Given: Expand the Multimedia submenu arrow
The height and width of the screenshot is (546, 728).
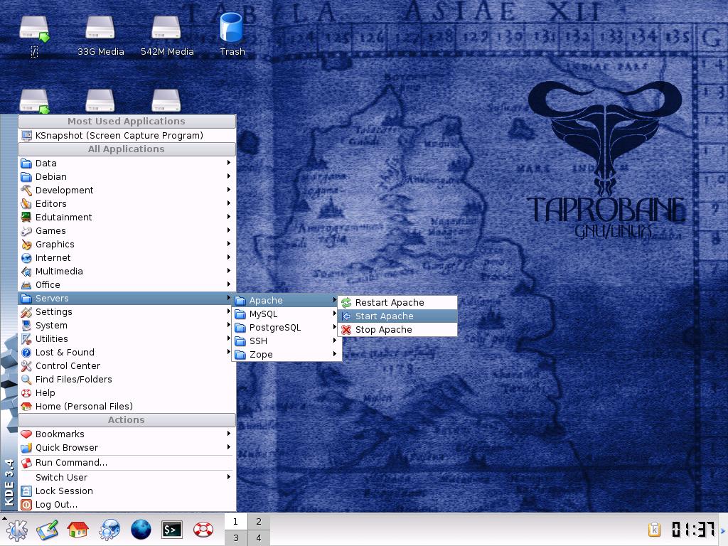Looking at the screenshot, I should 229,270.
